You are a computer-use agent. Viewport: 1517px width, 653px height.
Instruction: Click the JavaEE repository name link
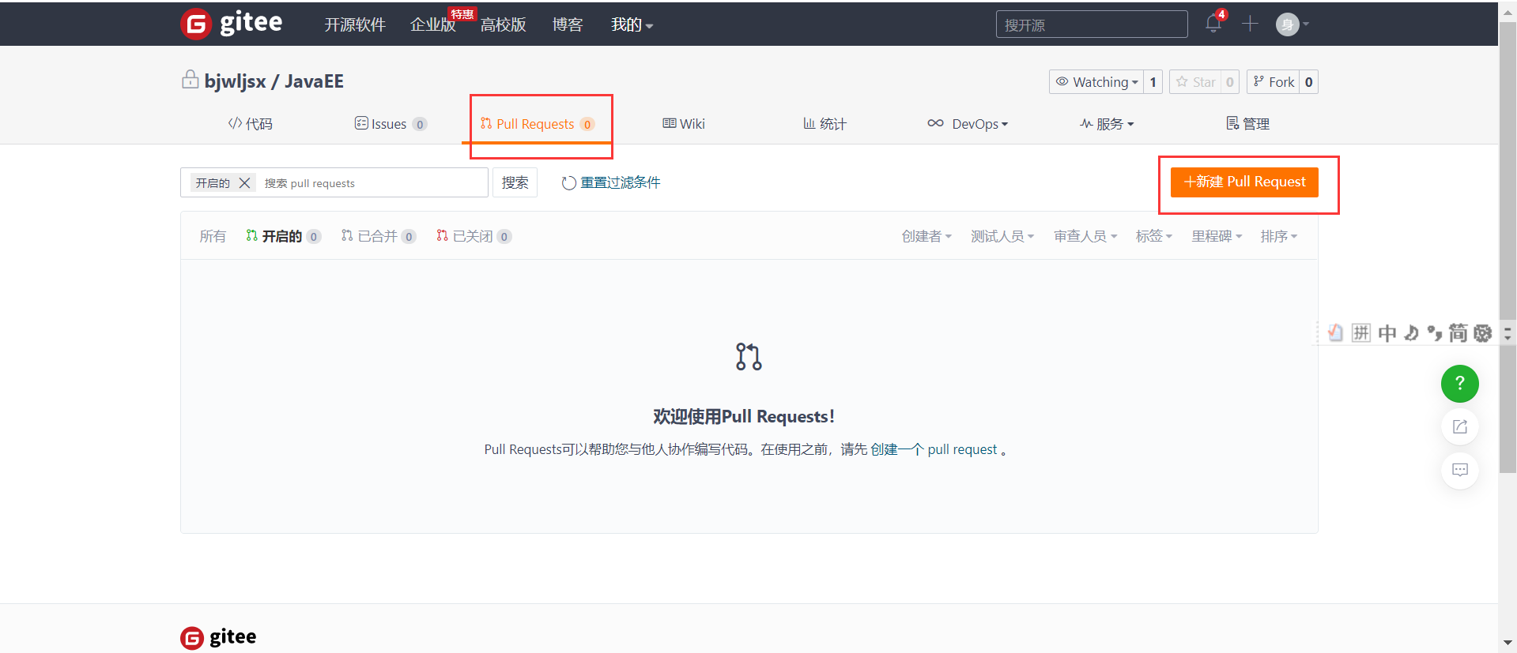(x=314, y=81)
